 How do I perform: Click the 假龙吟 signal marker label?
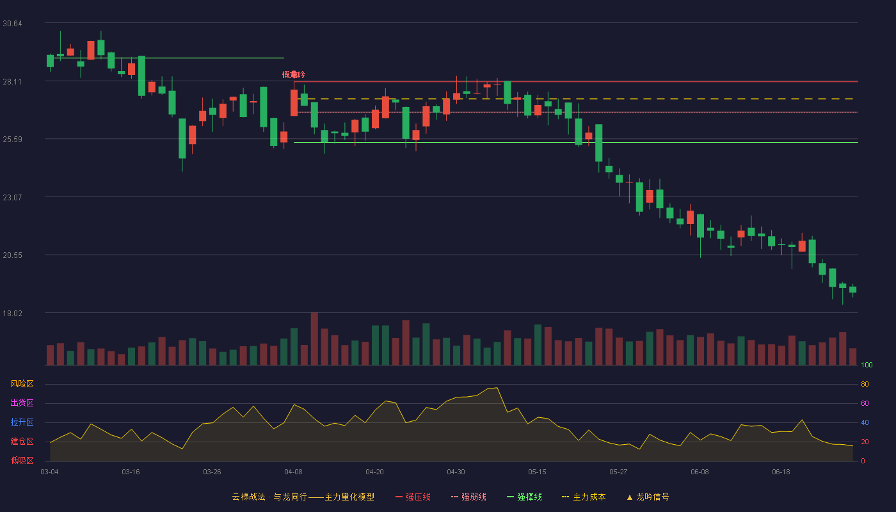pyautogui.click(x=294, y=75)
